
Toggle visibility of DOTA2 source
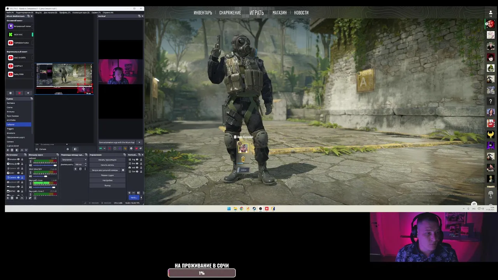pyautogui.click(x=18, y=191)
